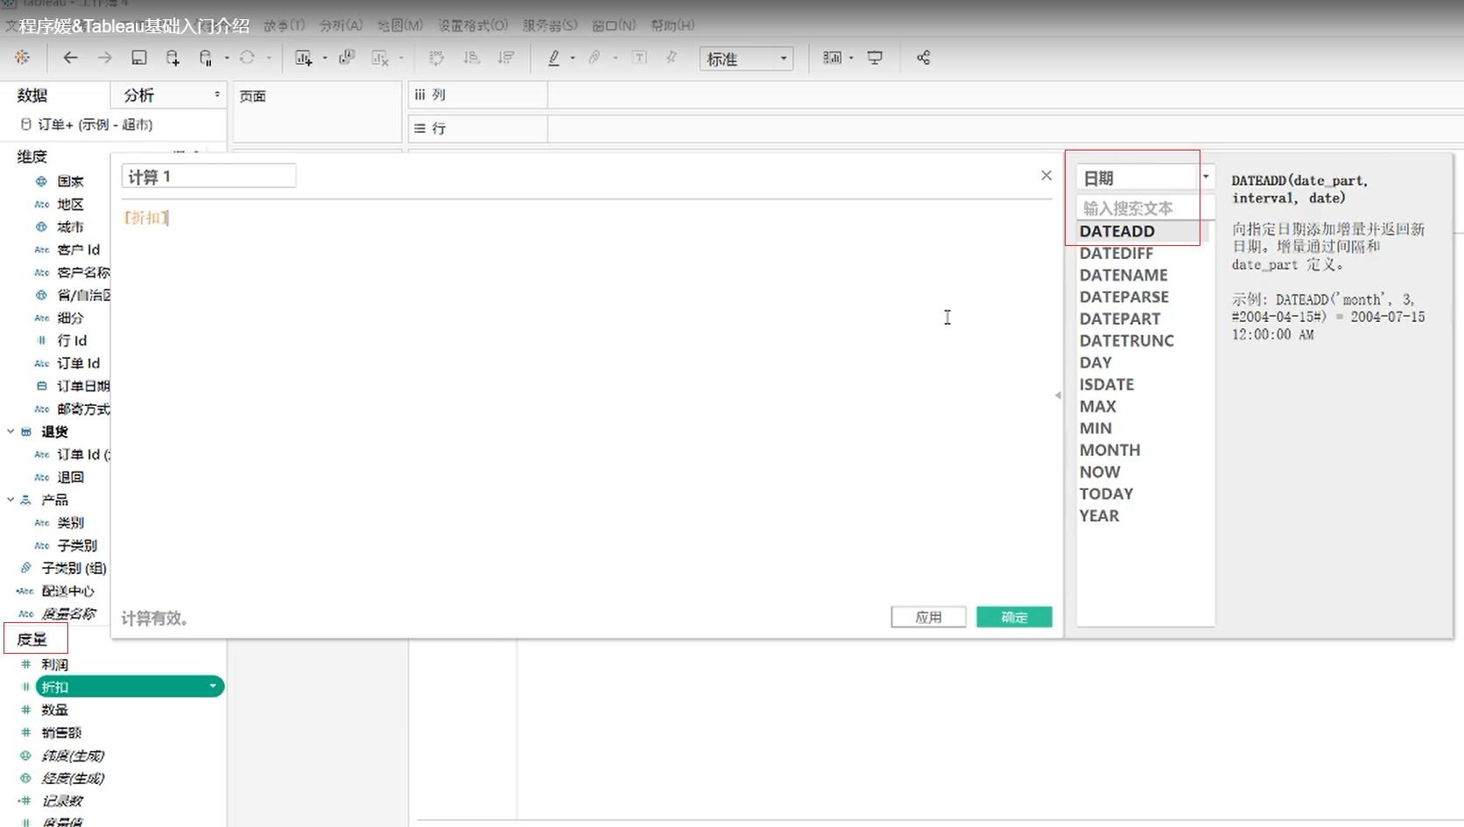Click the refresh run update icon
Image resolution: width=1464 pixels, height=827 pixels.
(247, 58)
